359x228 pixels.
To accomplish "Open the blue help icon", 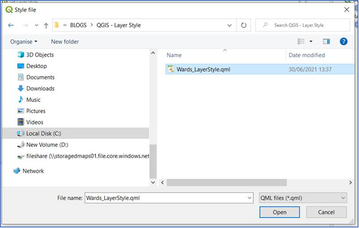I will [x=343, y=42].
